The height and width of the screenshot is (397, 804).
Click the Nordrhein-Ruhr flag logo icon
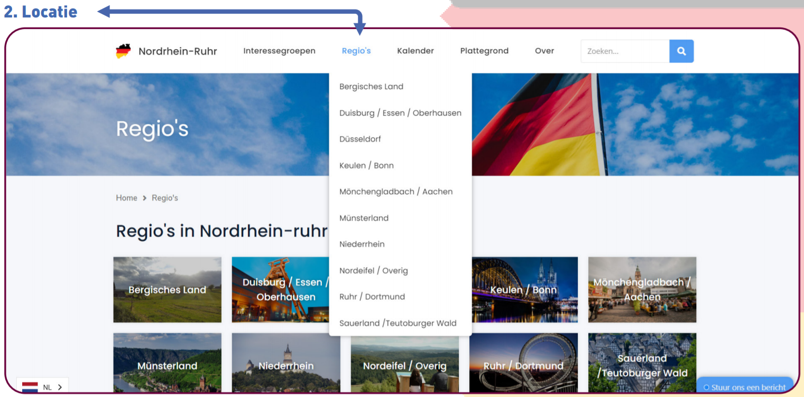click(x=123, y=51)
